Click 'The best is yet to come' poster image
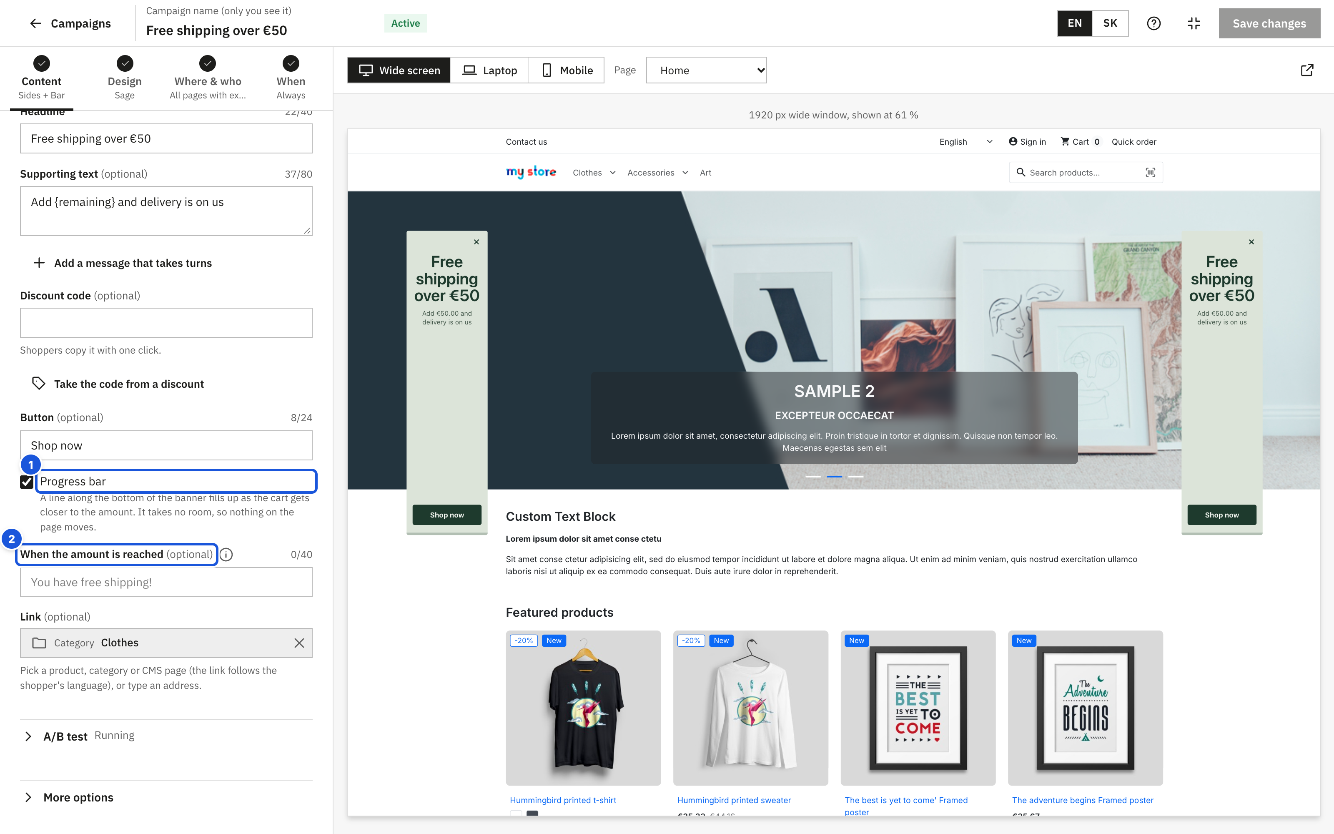The image size is (1334, 834). tap(918, 708)
